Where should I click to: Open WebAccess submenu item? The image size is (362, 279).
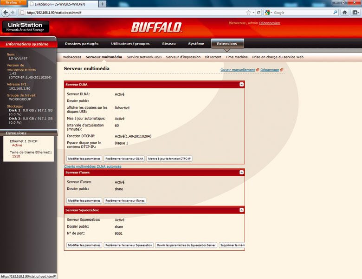(72, 57)
